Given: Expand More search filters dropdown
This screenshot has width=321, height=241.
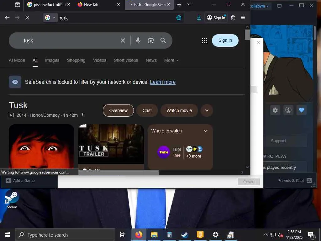Looking at the screenshot, I should coord(171,60).
